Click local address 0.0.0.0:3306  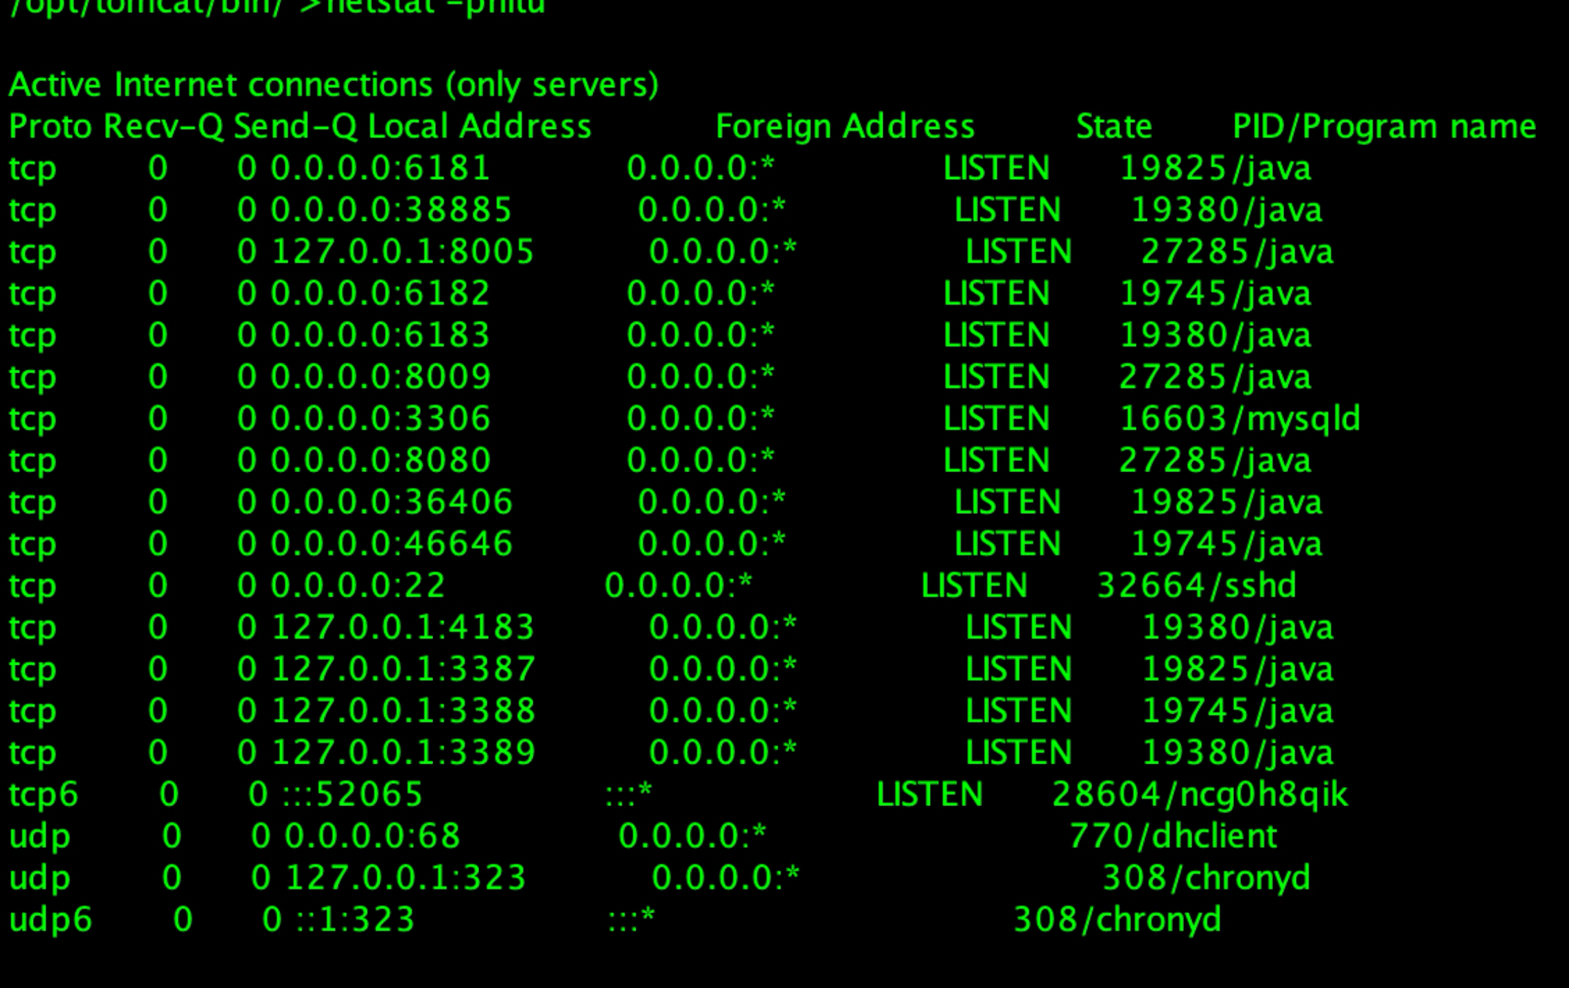pos(380,419)
